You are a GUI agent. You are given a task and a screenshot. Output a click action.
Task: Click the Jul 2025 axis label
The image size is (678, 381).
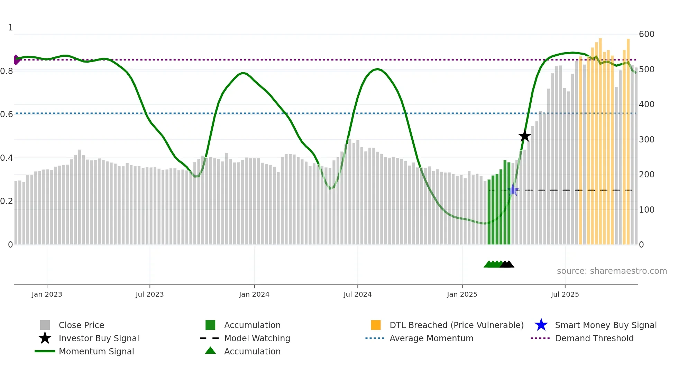(565, 294)
